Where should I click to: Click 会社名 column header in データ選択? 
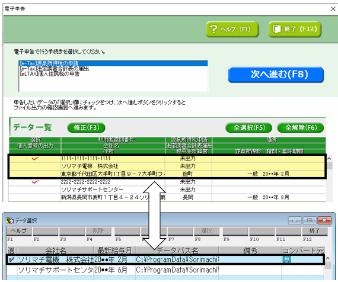coord(55,251)
